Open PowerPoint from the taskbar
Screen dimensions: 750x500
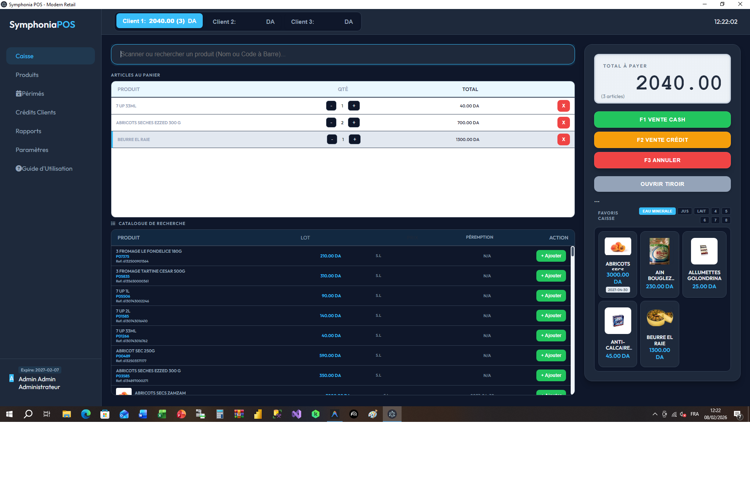pyautogui.click(x=181, y=414)
